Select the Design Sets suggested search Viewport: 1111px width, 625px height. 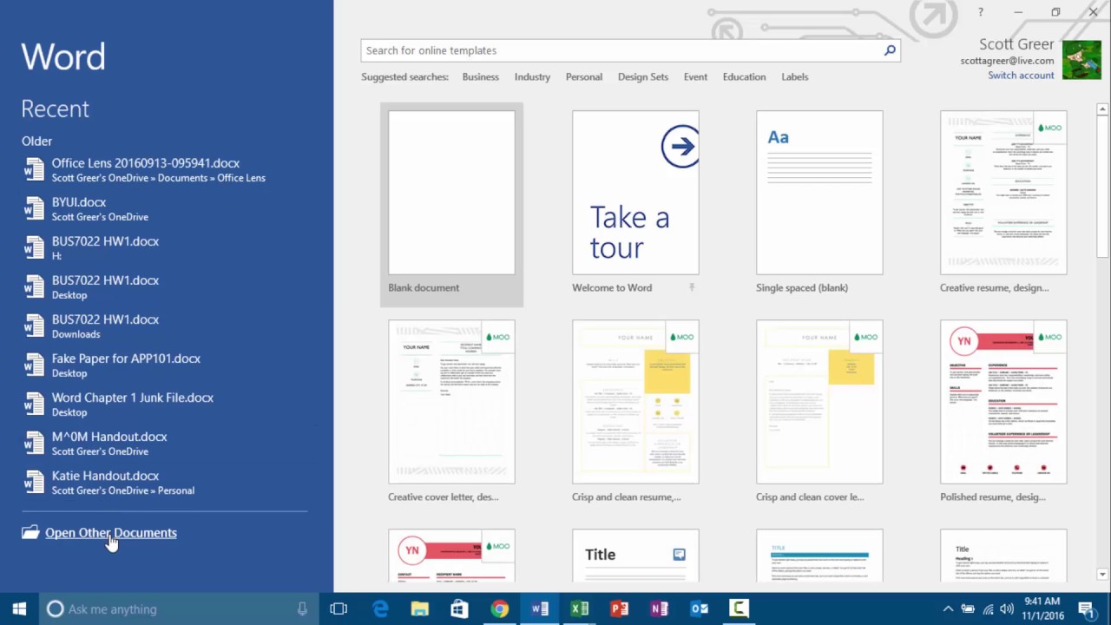click(x=643, y=76)
